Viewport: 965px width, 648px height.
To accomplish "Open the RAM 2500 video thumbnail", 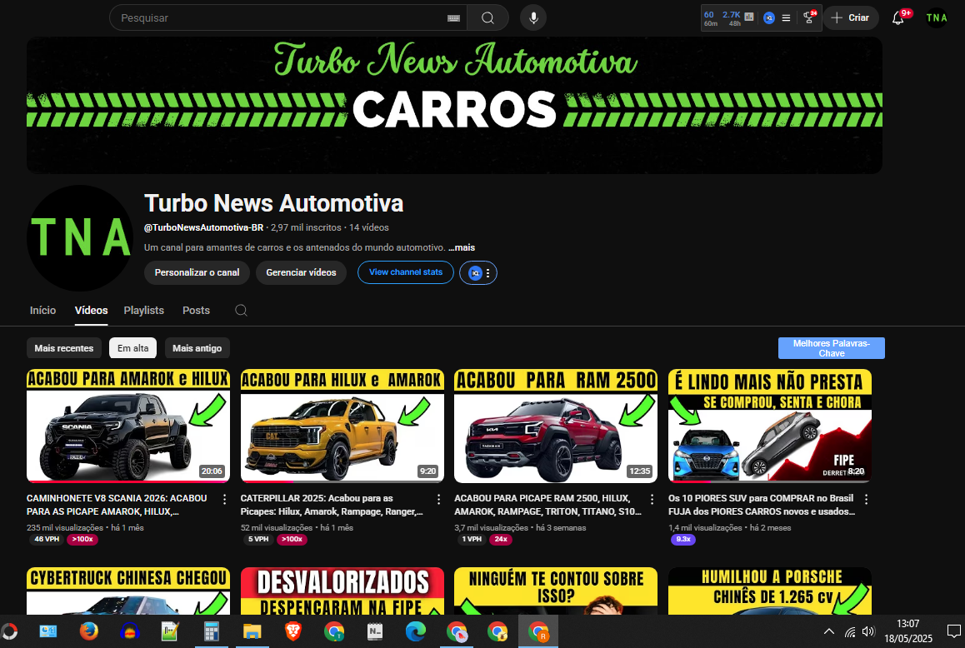I will point(556,426).
